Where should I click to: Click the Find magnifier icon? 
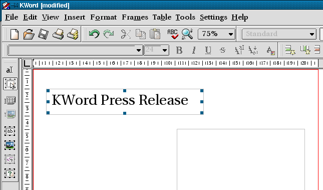pos(187,34)
